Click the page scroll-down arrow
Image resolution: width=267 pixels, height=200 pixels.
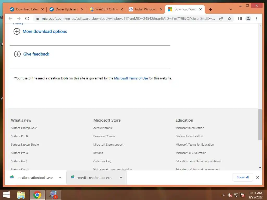[x=260, y=168]
